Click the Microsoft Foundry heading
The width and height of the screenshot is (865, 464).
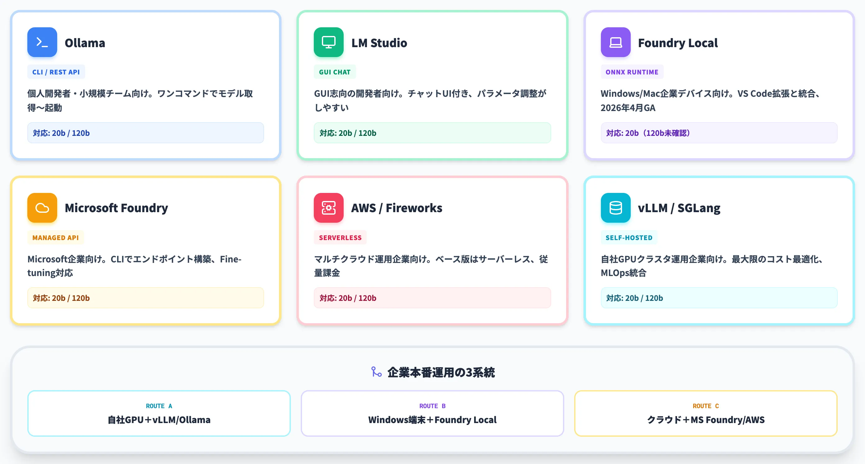116,208
